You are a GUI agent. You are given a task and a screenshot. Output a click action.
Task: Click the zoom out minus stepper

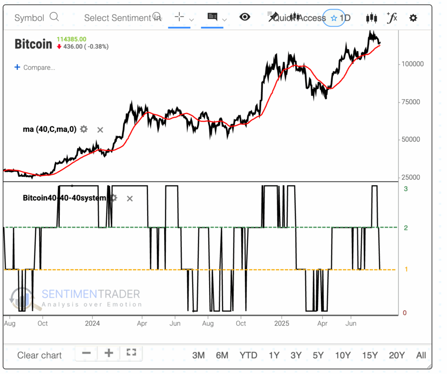(x=86, y=353)
